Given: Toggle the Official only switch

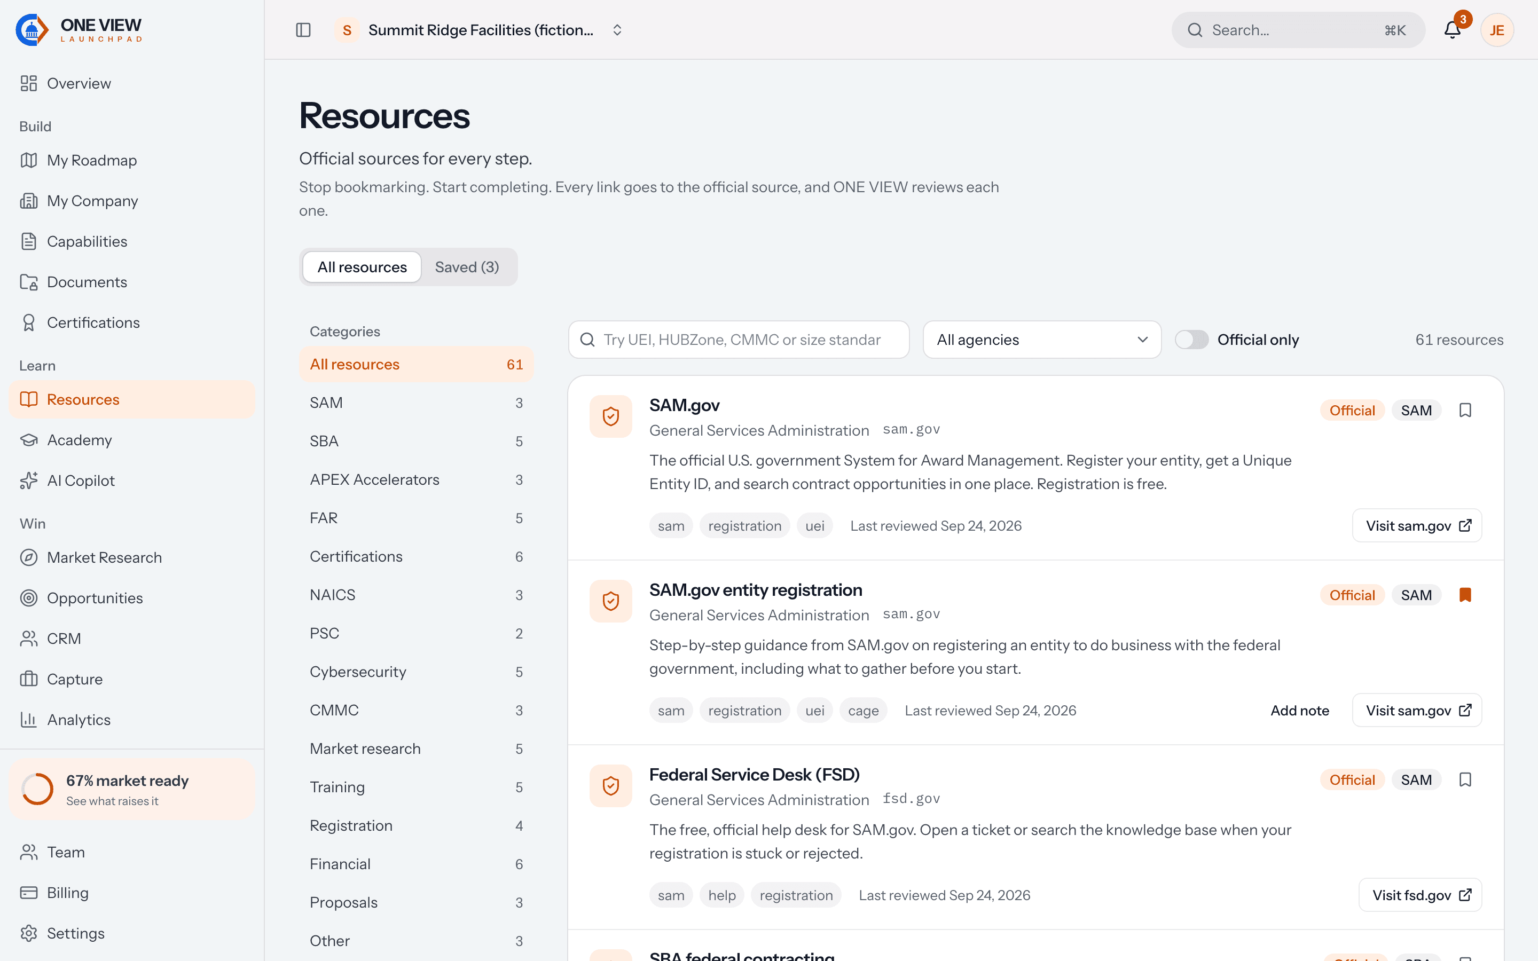Looking at the screenshot, I should click(1191, 340).
